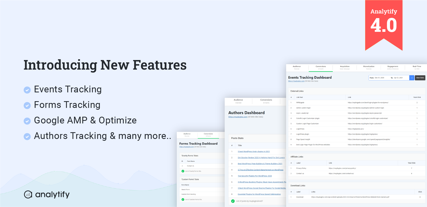Viewport: 427px width, 207px height.
Task: Click the wpbrigade.com best-login-plugins URL
Action: pos(368,103)
